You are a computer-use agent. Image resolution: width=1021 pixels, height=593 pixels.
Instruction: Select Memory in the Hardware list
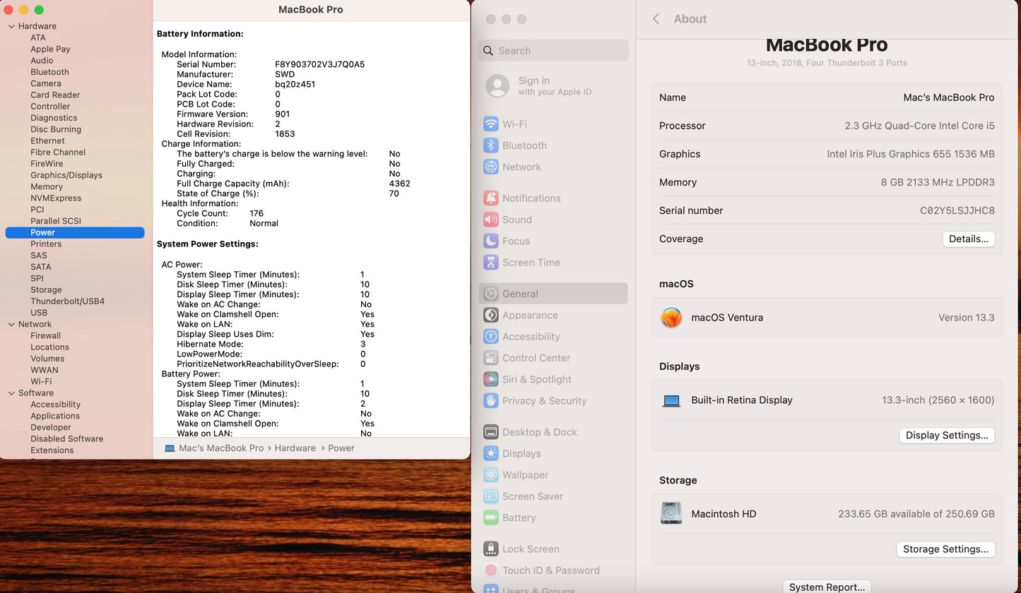pos(47,186)
